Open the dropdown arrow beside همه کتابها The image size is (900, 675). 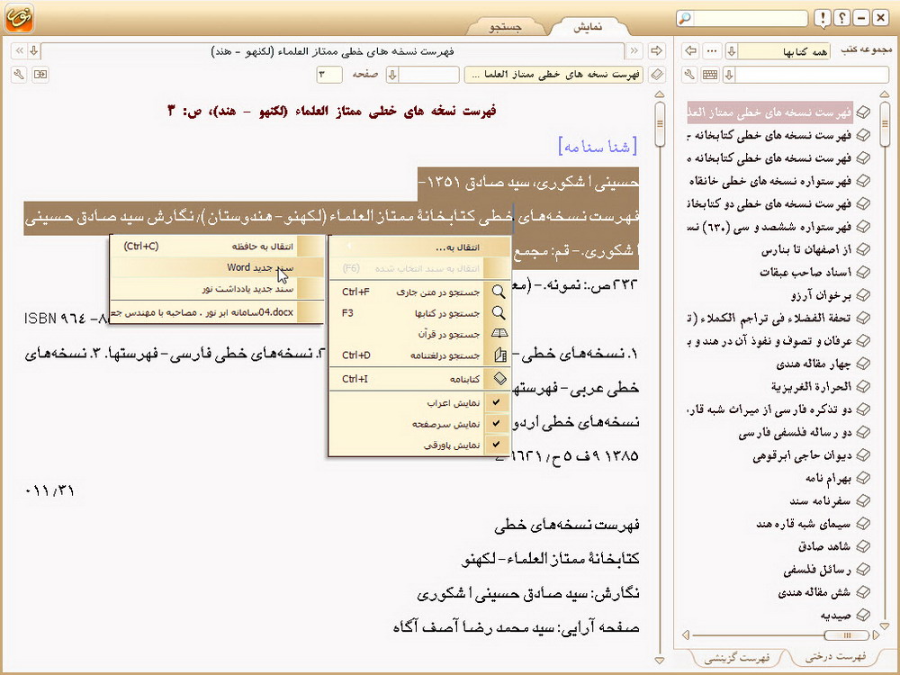[731, 51]
